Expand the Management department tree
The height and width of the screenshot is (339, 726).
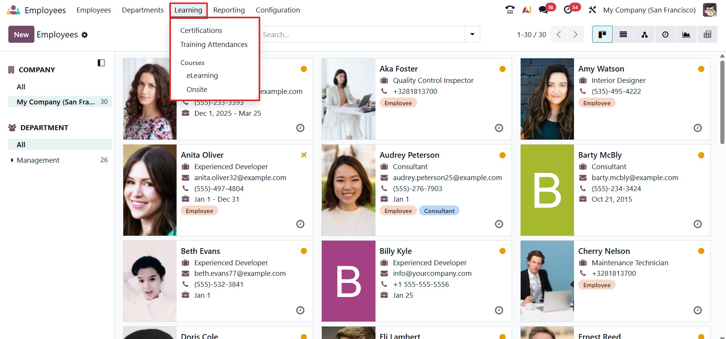(x=12, y=160)
